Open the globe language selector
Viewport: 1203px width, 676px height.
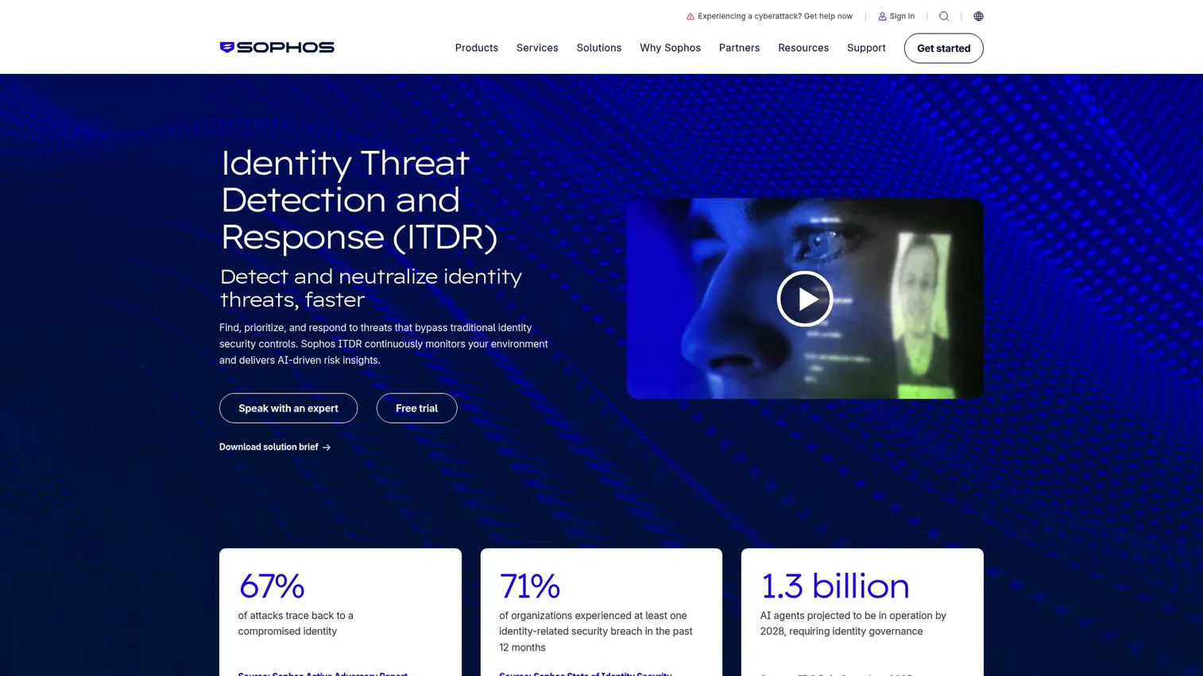point(978,16)
